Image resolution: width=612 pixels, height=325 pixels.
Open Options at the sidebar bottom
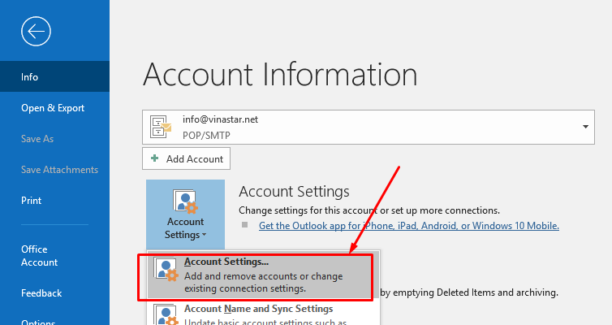[x=41, y=322]
